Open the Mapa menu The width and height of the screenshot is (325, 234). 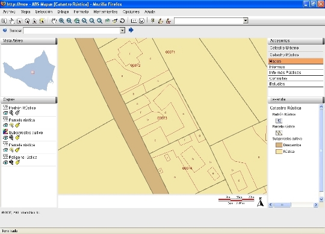[25, 12]
